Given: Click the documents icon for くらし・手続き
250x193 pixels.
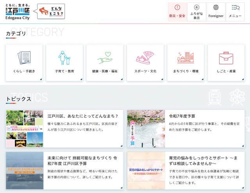Looking at the screenshot, I should pyautogui.click(x=24, y=58).
